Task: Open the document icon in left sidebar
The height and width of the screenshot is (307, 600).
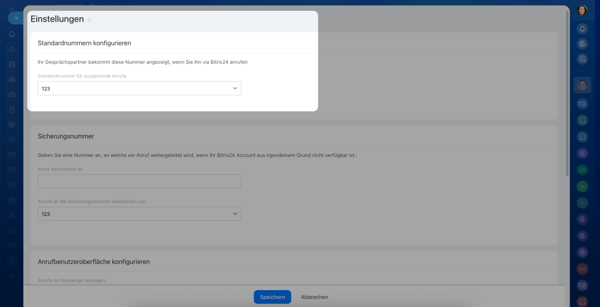Action: 12,109
